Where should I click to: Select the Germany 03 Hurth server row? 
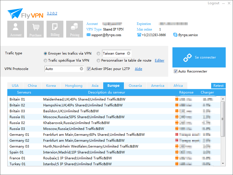coord(114,146)
